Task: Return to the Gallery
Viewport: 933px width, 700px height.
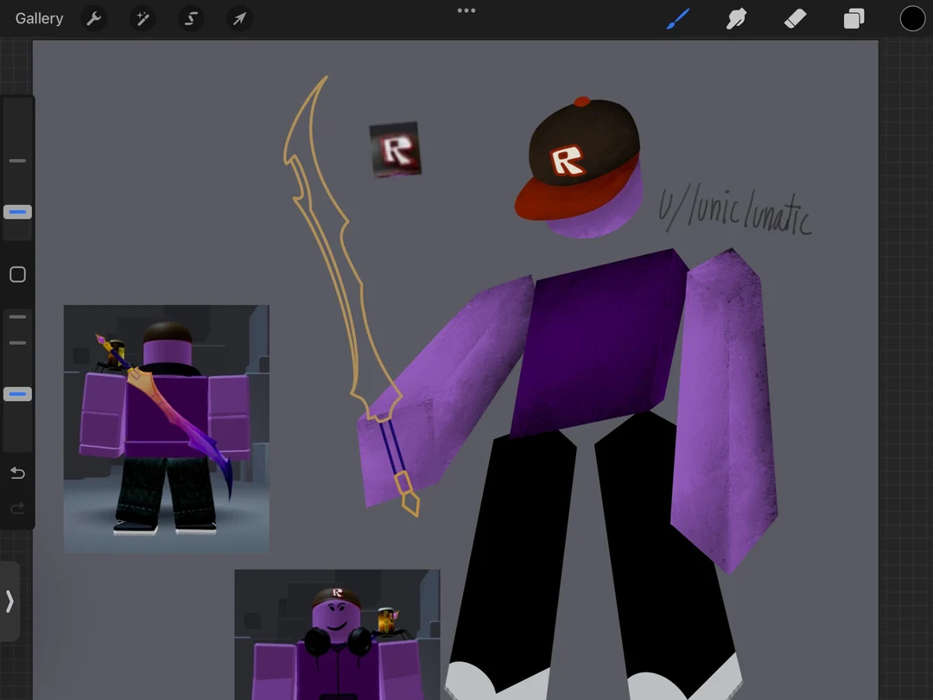Action: click(x=38, y=18)
